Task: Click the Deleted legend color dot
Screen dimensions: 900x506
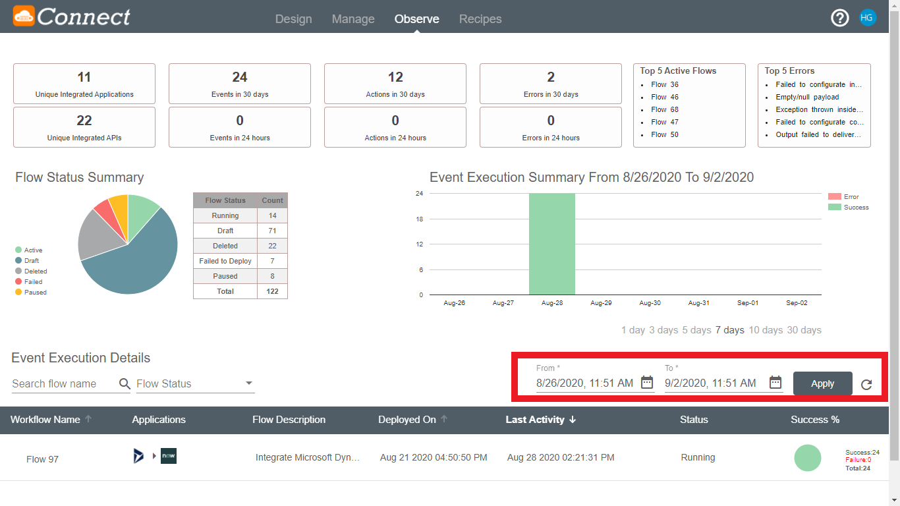Action: (18, 271)
